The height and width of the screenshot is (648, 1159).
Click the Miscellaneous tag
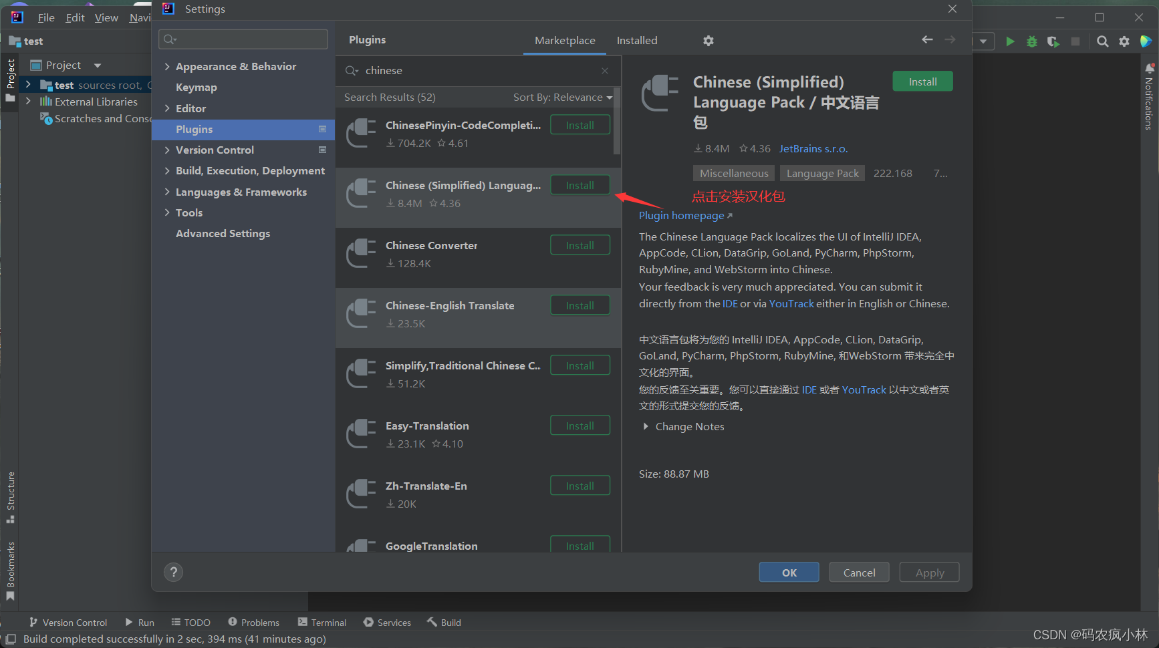coord(734,174)
